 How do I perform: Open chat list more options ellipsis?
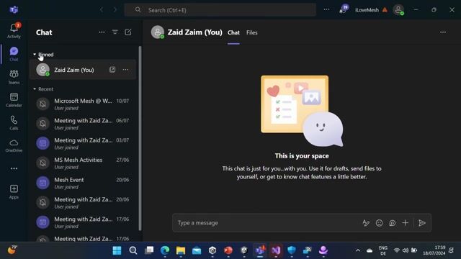[102, 32]
